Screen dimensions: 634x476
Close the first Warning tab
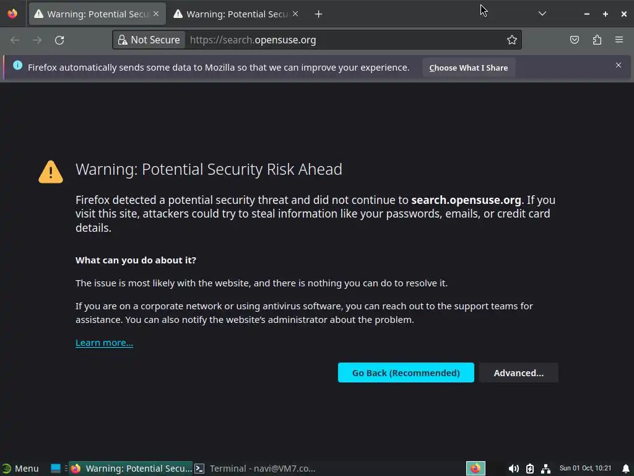tap(156, 14)
